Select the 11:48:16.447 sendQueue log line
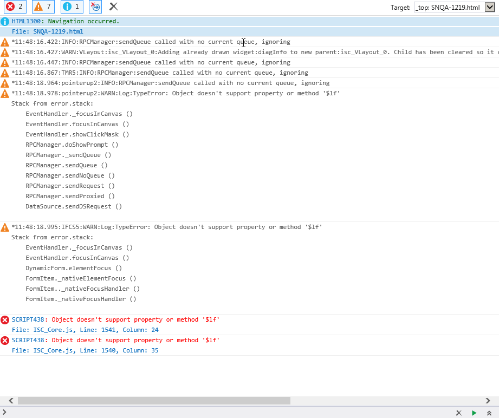499x418 pixels. pos(151,62)
